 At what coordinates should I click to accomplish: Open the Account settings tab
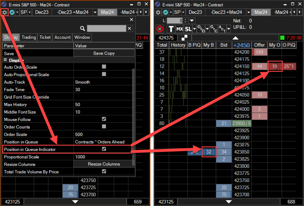coord(62,37)
